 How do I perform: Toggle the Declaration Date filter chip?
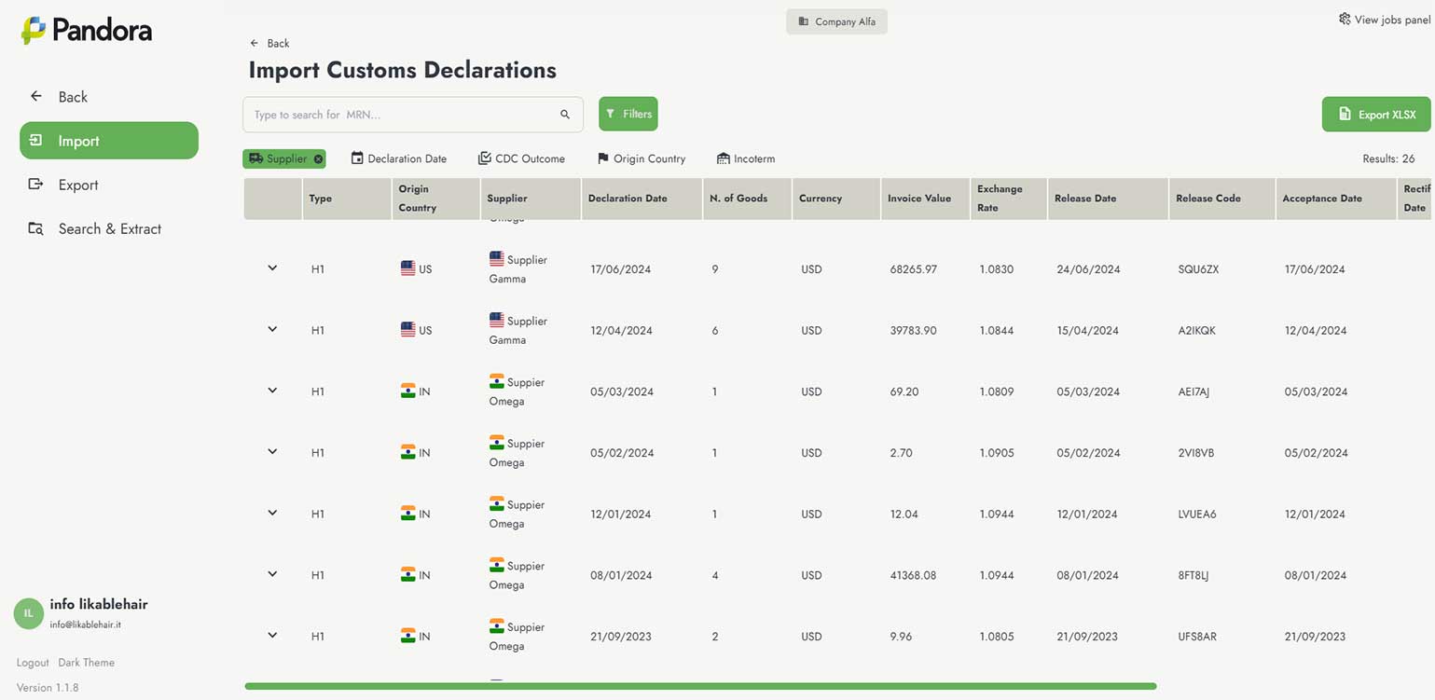pyautogui.click(x=399, y=158)
